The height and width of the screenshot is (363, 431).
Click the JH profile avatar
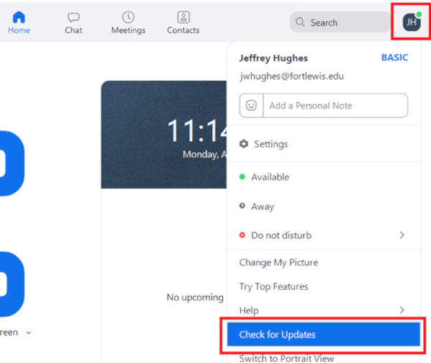[411, 22]
